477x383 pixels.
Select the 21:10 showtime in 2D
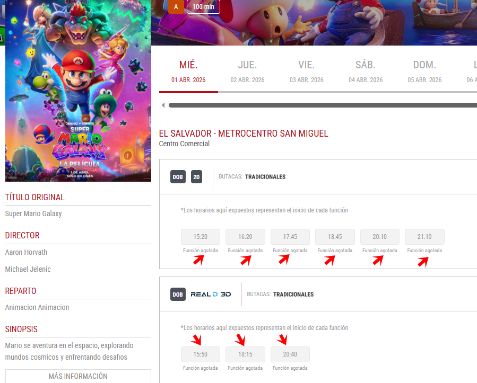(x=424, y=237)
